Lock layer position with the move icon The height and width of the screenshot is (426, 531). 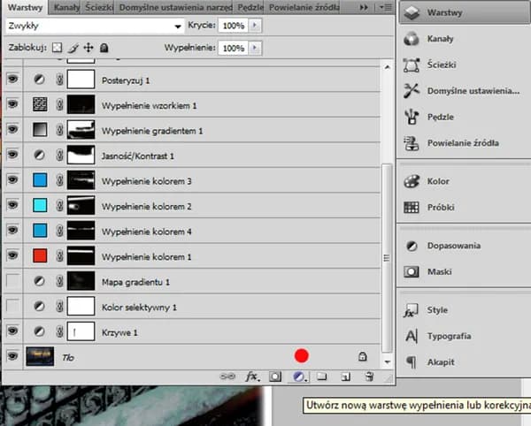(88, 47)
